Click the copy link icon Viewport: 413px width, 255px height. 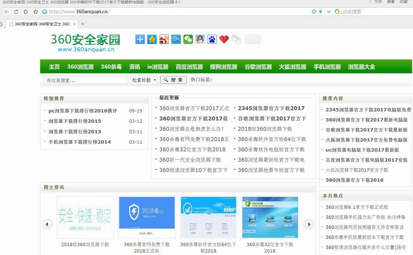point(236,40)
